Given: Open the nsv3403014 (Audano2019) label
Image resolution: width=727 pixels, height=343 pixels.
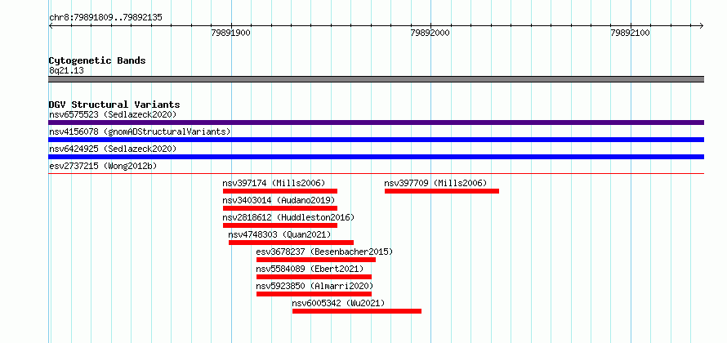Looking at the screenshot, I should 279,200.
